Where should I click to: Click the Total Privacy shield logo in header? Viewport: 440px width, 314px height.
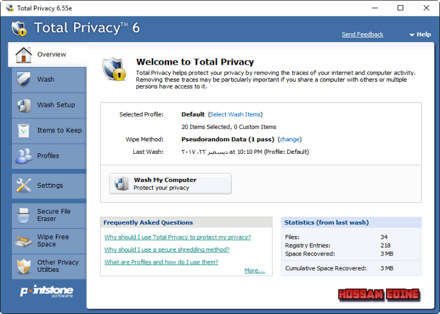coord(19,28)
